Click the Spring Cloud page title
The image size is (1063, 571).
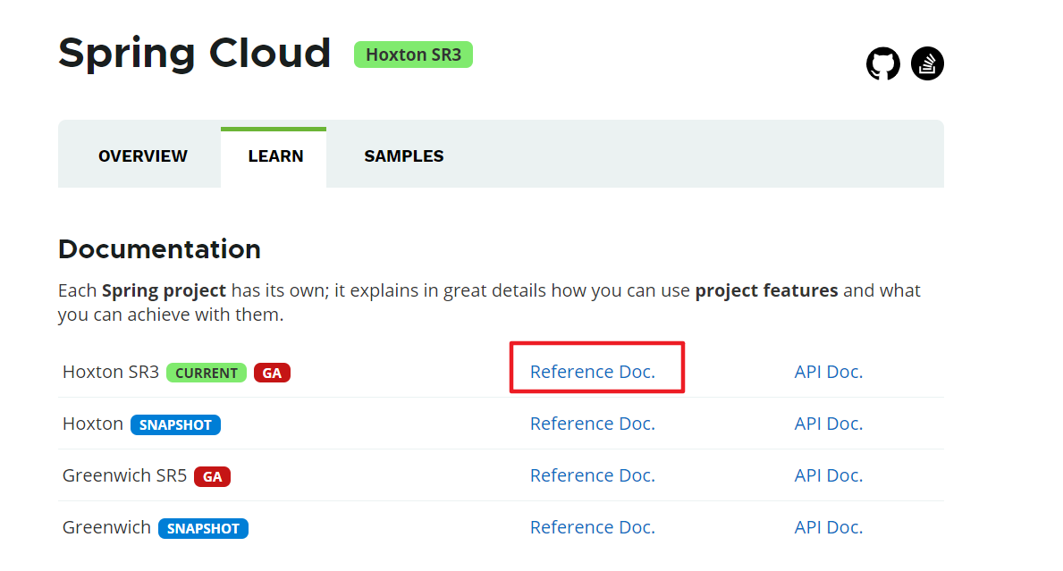pos(195,54)
